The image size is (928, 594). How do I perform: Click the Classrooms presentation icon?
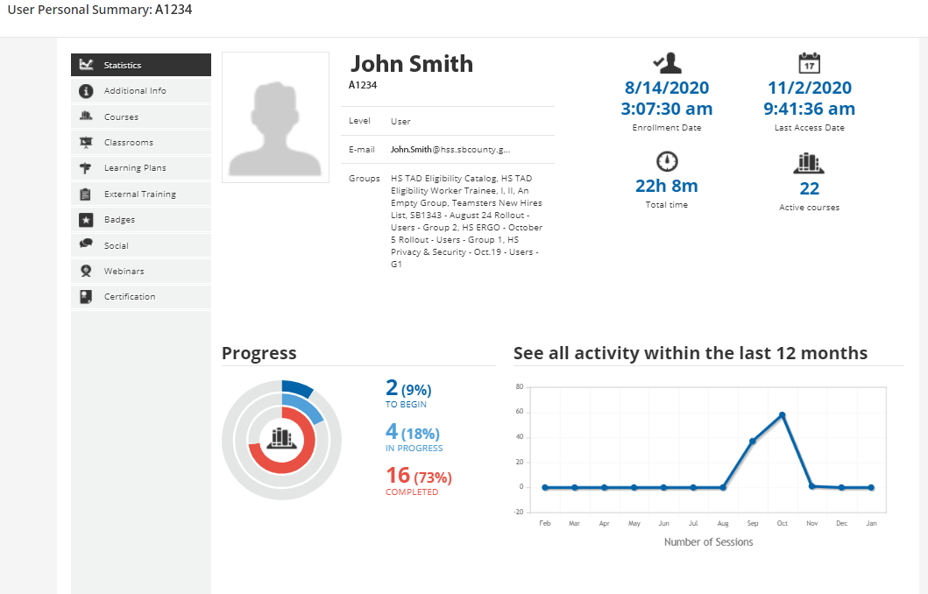[86, 143]
